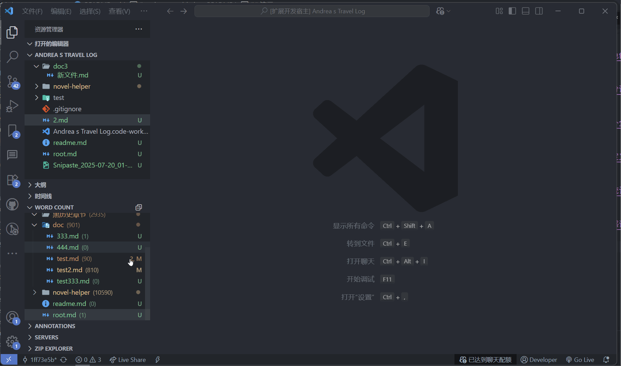The height and width of the screenshot is (366, 621).
Task: Click the lightning bolt status bar icon
Action: coord(158,360)
